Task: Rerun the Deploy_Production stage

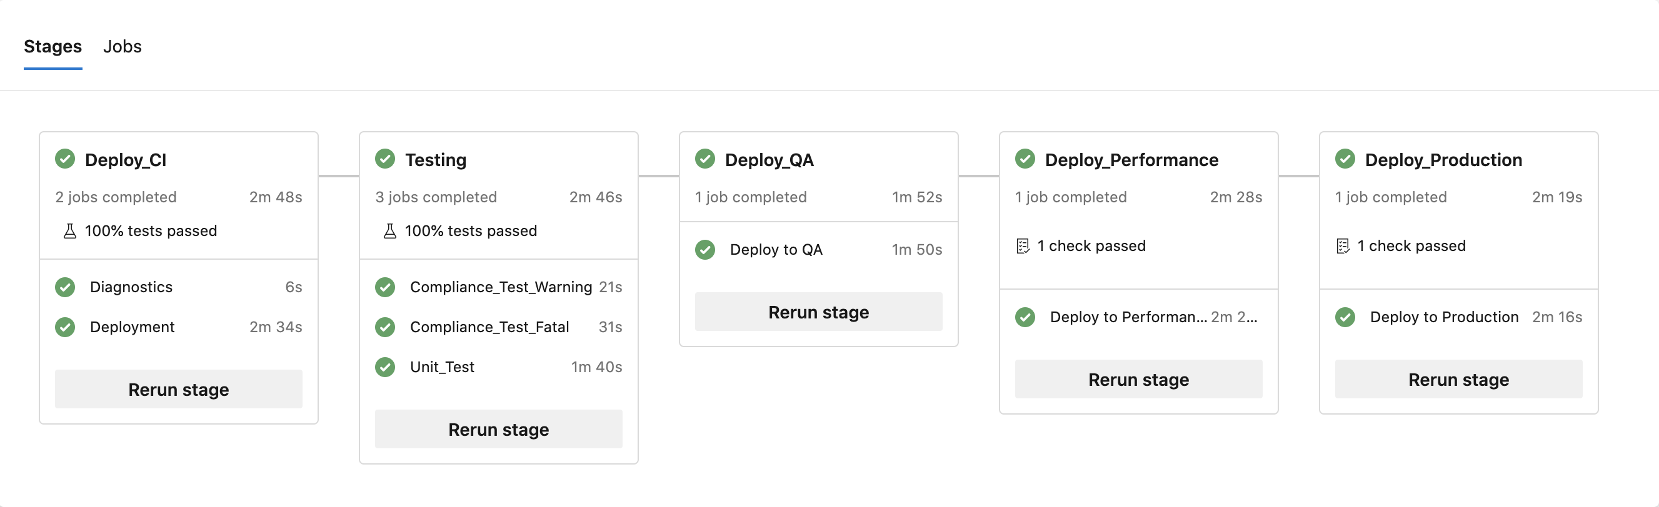Action: (x=1458, y=380)
